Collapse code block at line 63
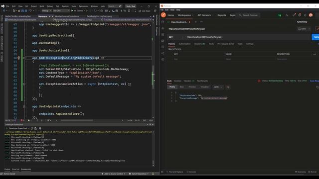 (x=24, y=84)
